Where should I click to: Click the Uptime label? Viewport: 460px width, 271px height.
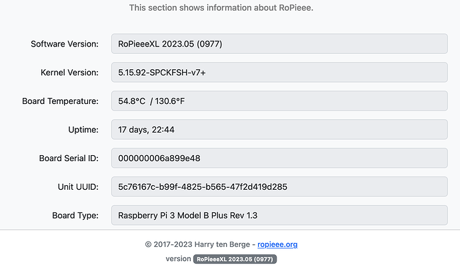click(83, 130)
